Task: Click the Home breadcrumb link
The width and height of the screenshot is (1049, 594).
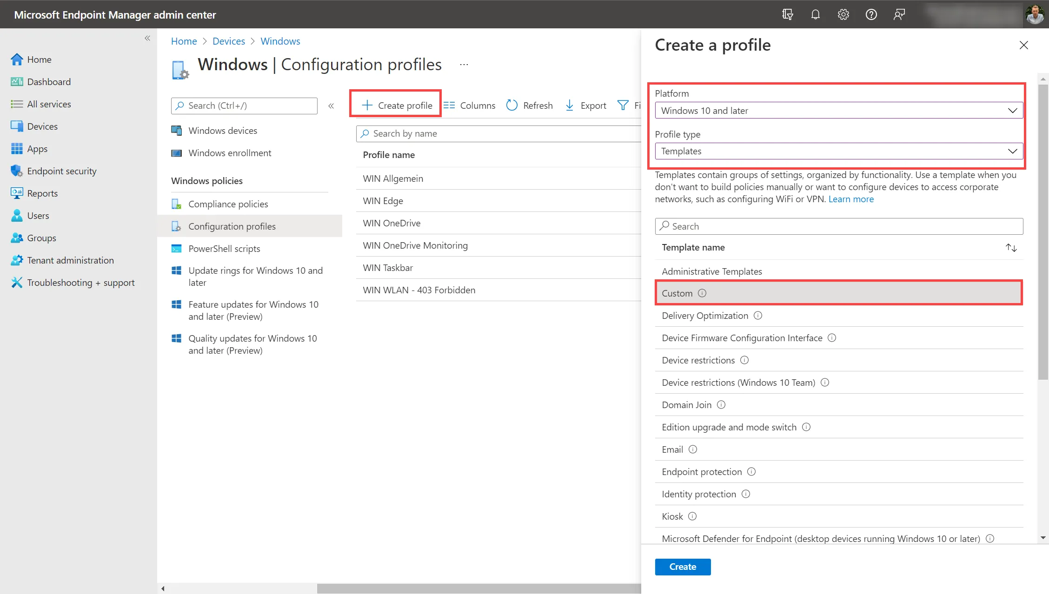Action: pos(184,41)
